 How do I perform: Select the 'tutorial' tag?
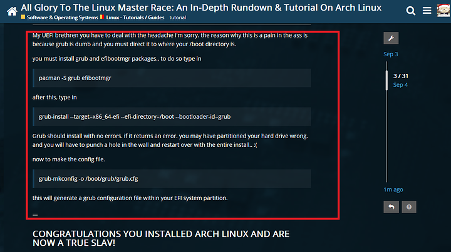pyautogui.click(x=177, y=17)
